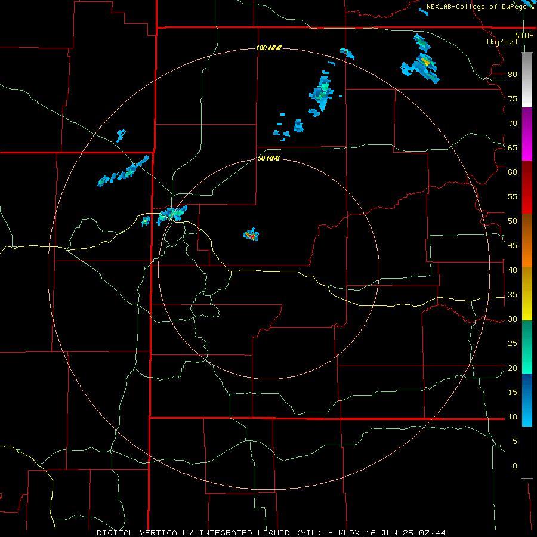The width and height of the screenshot is (537, 537).
Task: Click the 15 value on the scale
Action: 513,392
